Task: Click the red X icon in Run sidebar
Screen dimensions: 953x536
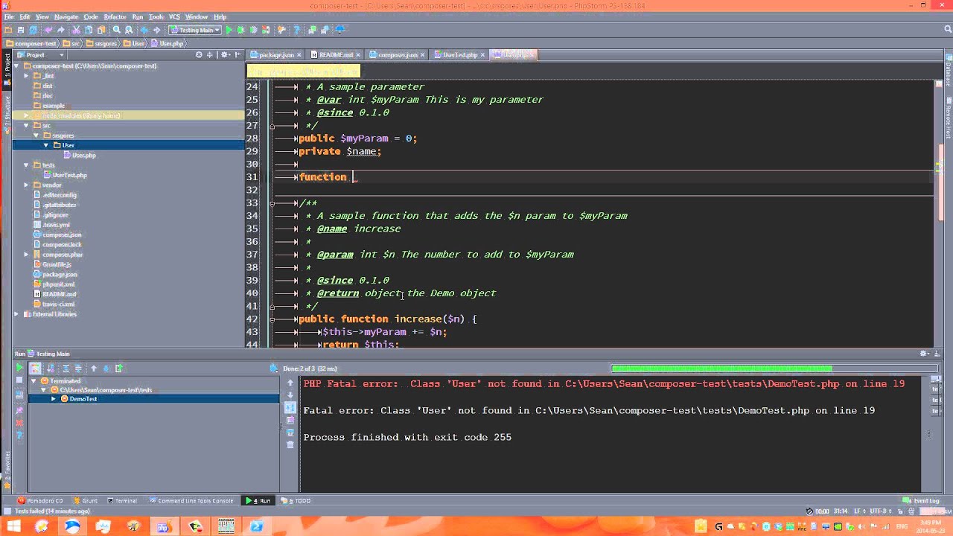Action: [19, 423]
